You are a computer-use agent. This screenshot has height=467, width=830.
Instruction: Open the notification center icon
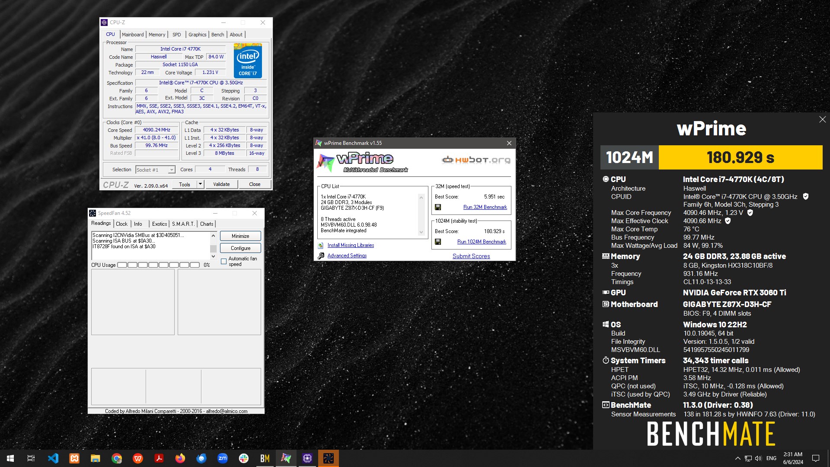click(816, 458)
